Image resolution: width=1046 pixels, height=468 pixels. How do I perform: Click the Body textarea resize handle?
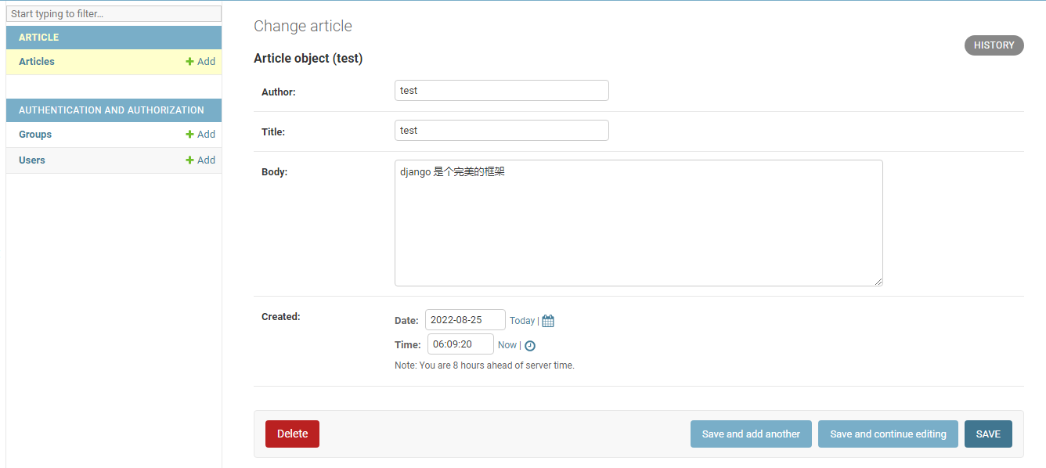coord(878,282)
